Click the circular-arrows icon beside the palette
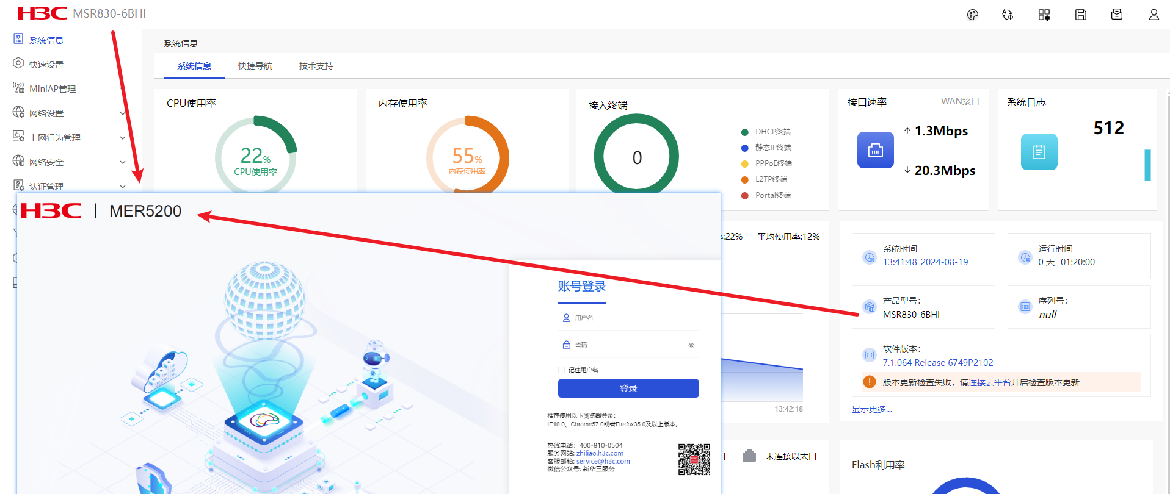 coord(1008,15)
